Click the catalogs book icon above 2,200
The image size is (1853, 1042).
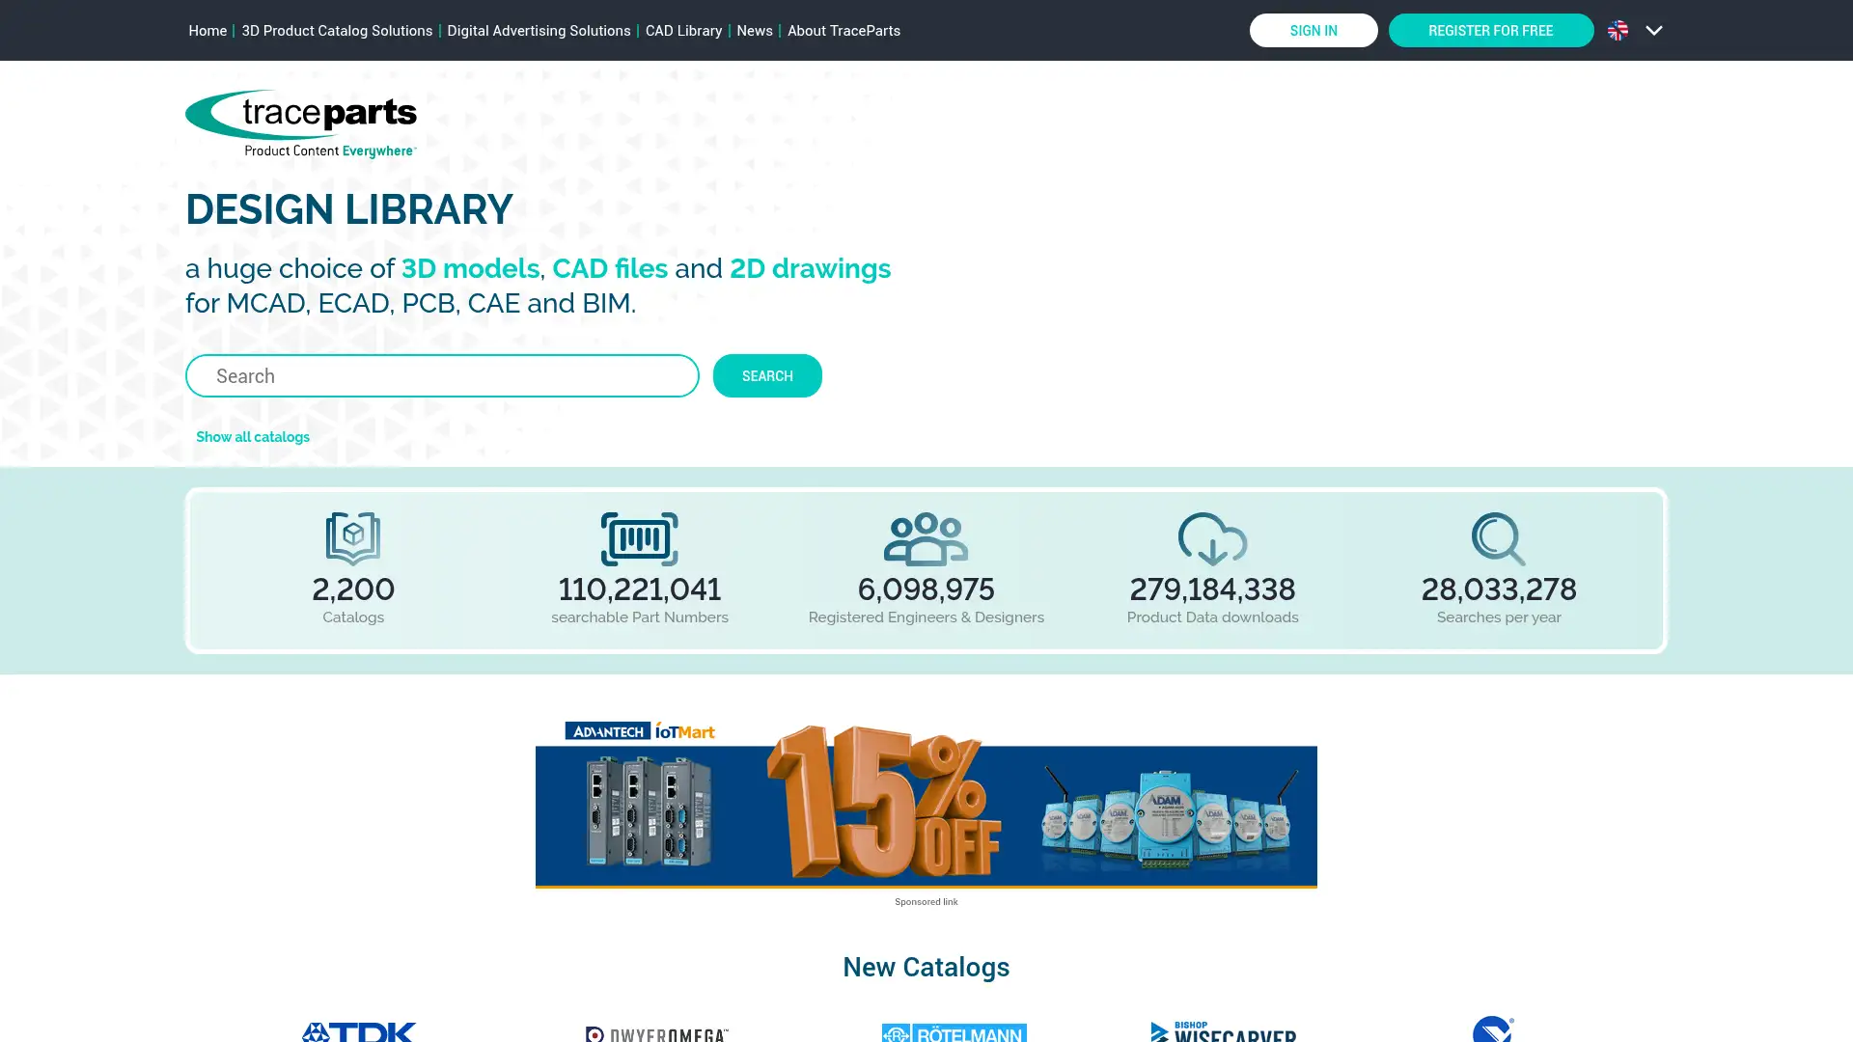[353, 538]
